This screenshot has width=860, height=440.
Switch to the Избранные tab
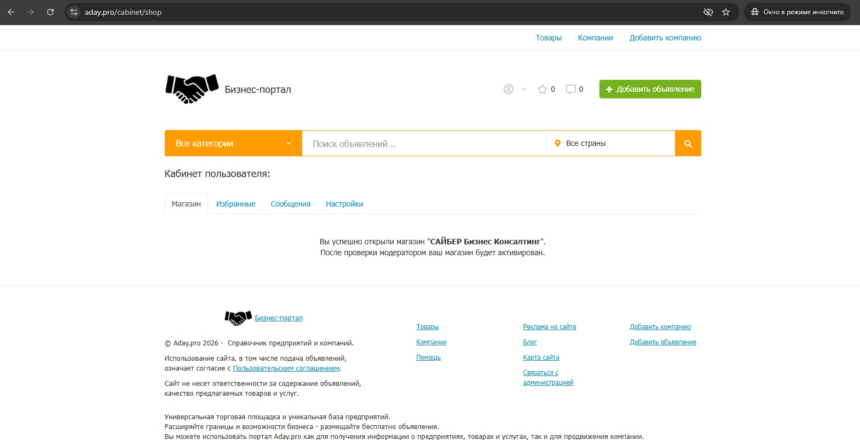click(x=236, y=204)
